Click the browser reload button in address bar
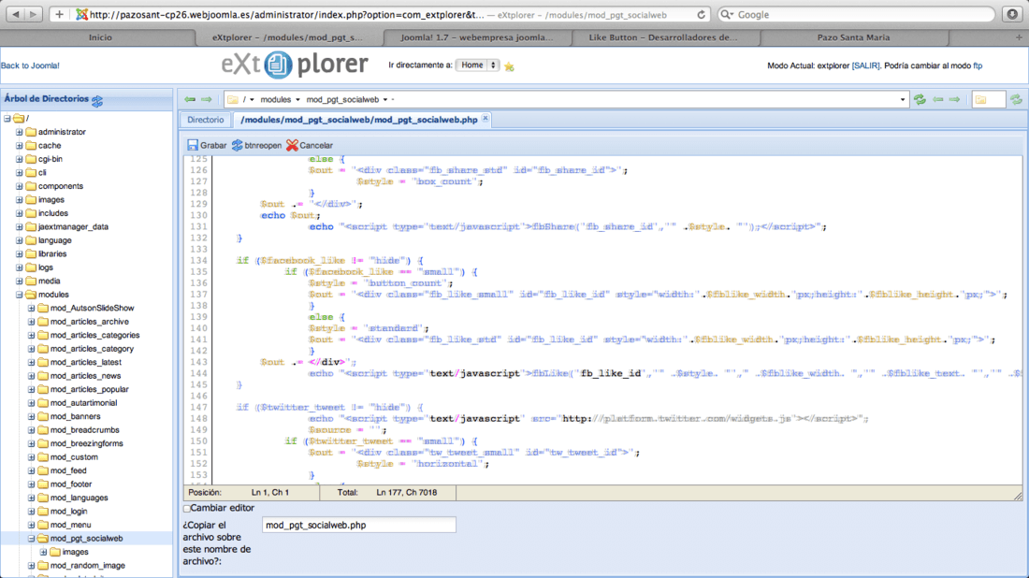1029x578 pixels. pos(701,14)
